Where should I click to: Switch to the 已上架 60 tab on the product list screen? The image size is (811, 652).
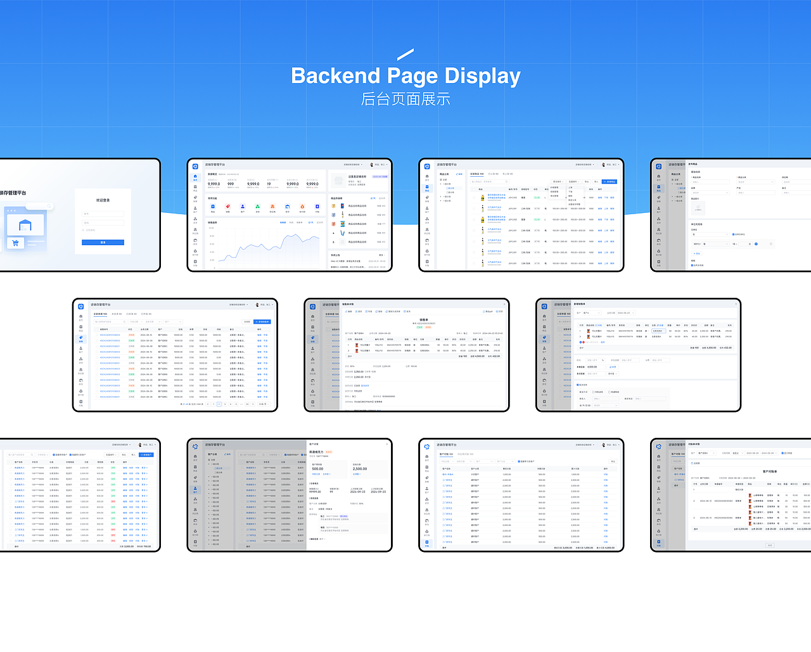point(493,174)
